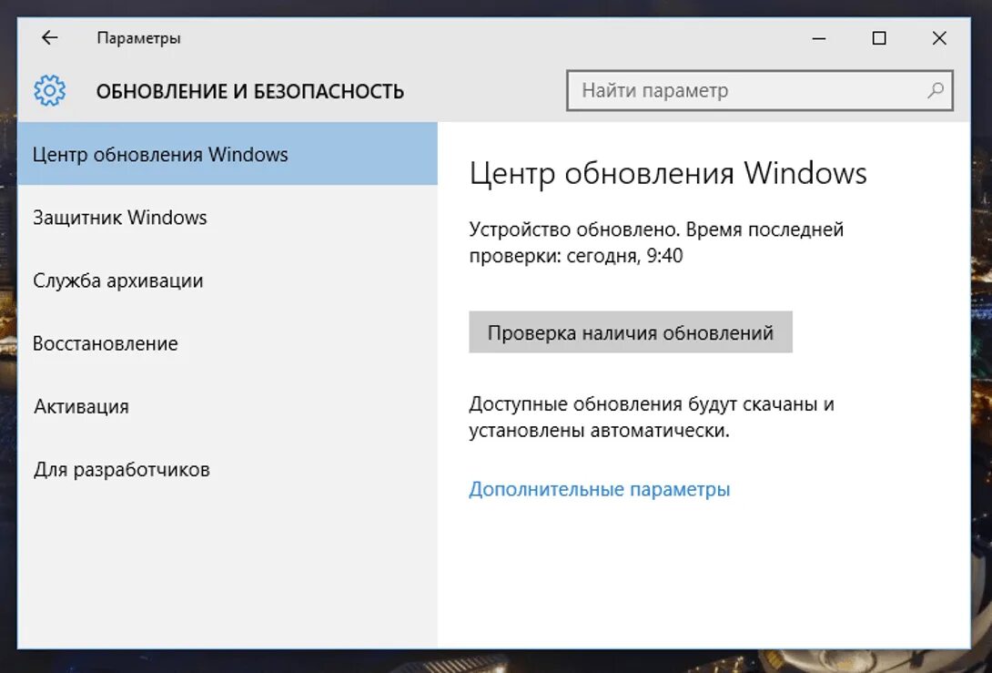The height and width of the screenshot is (673, 992).
Task: Click the 'Устройство обновлено' status text
Action: 574,229
